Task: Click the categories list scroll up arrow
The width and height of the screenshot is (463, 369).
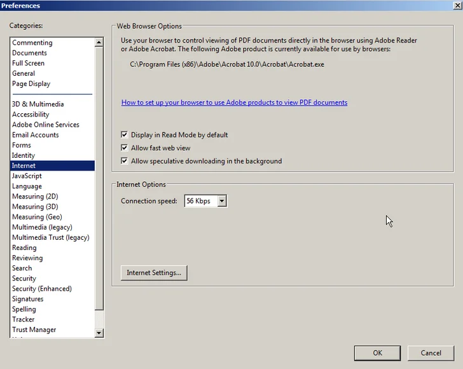Action: (x=99, y=43)
